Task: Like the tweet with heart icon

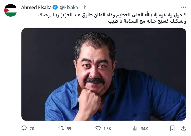Action: (98, 128)
